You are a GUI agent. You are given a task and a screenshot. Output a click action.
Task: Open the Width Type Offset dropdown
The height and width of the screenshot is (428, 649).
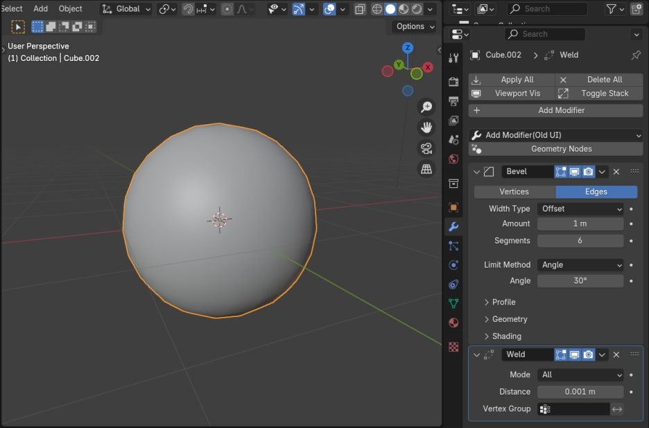[580, 209]
